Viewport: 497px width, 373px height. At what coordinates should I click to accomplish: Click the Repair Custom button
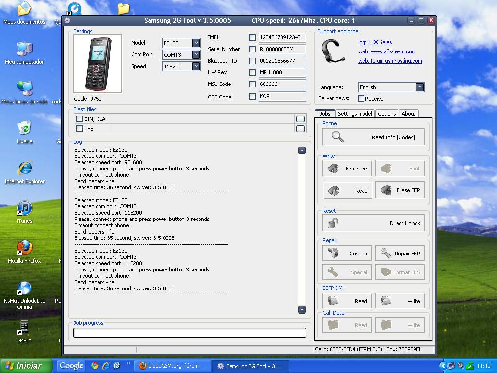pyautogui.click(x=347, y=253)
